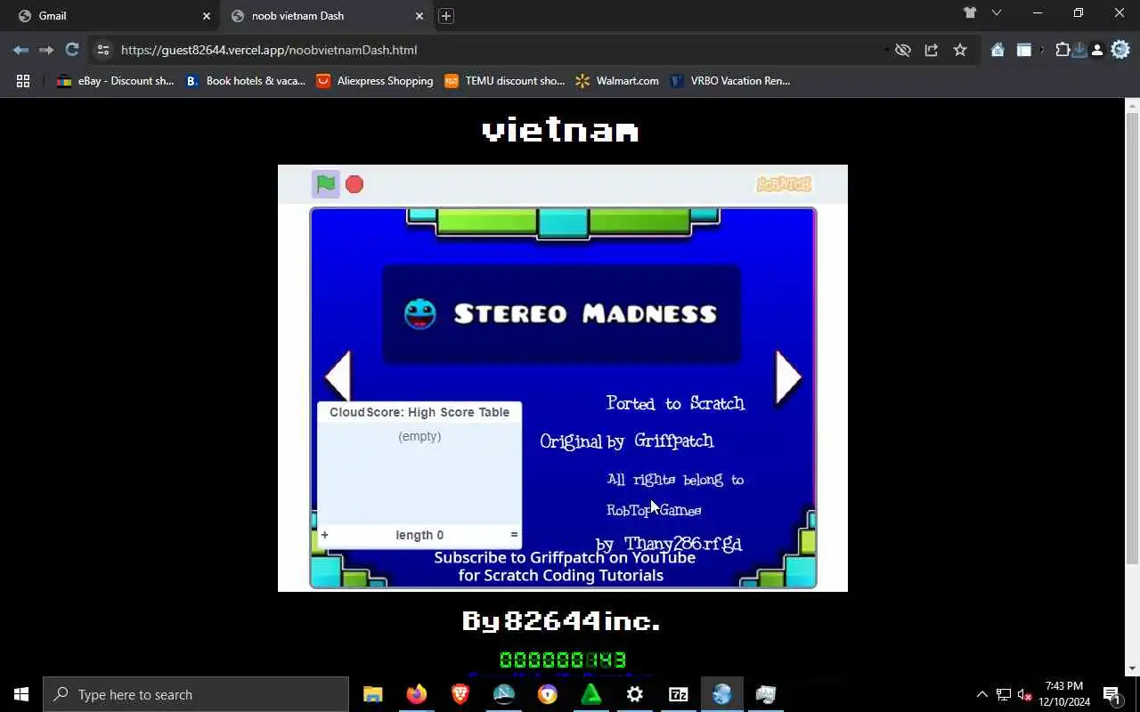This screenshot has width=1140, height=712.
Task: Click the smiley cube icon on the level banner
Action: pyautogui.click(x=419, y=313)
